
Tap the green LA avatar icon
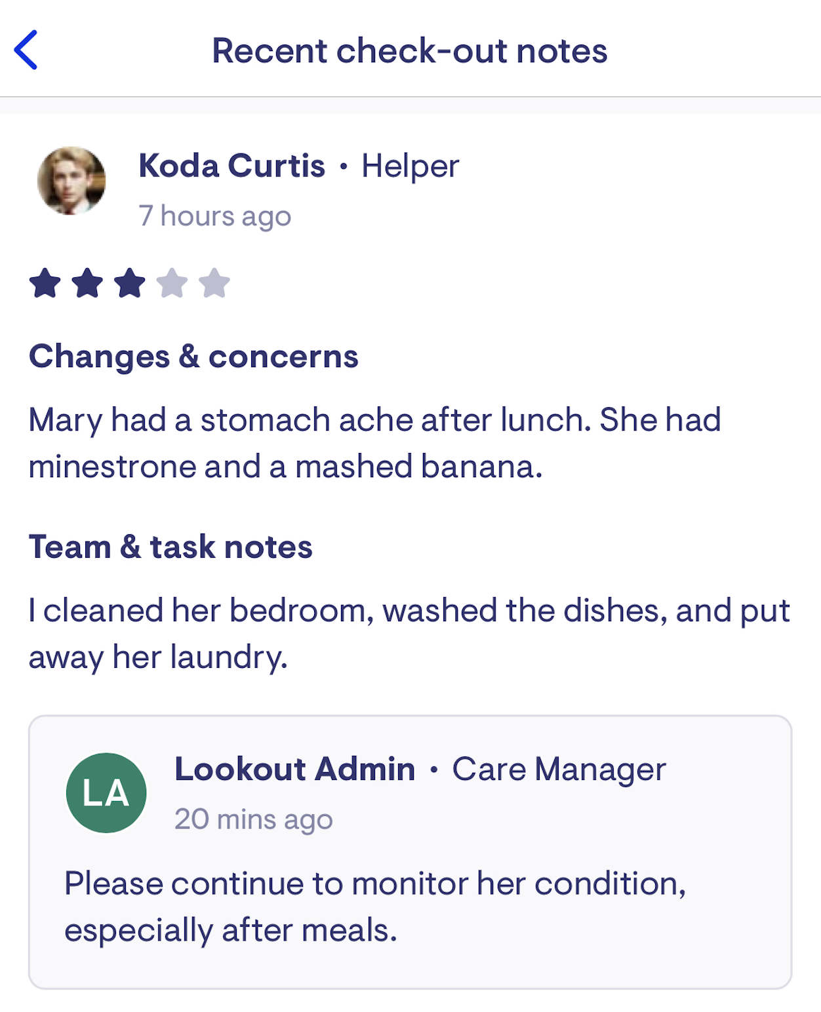pos(106,793)
